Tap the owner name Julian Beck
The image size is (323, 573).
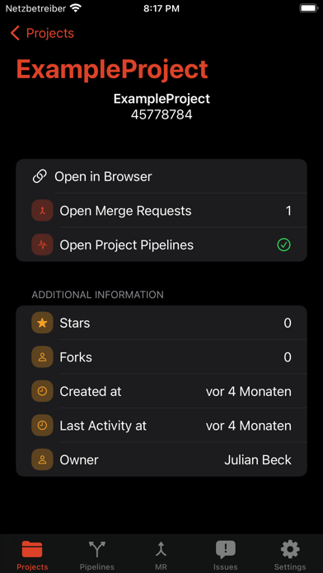pyautogui.click(x=258, y=460)
